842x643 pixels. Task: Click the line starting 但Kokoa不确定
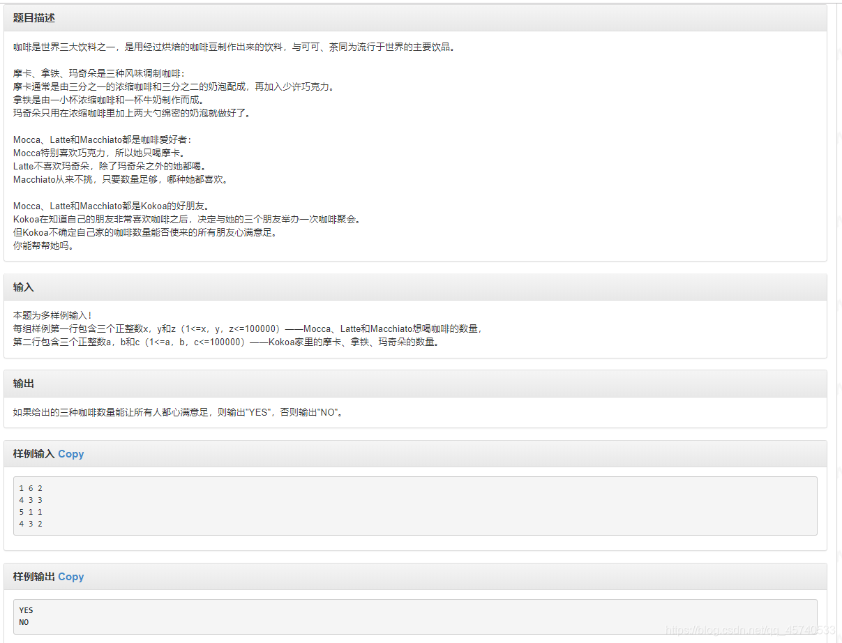[145, 233]
